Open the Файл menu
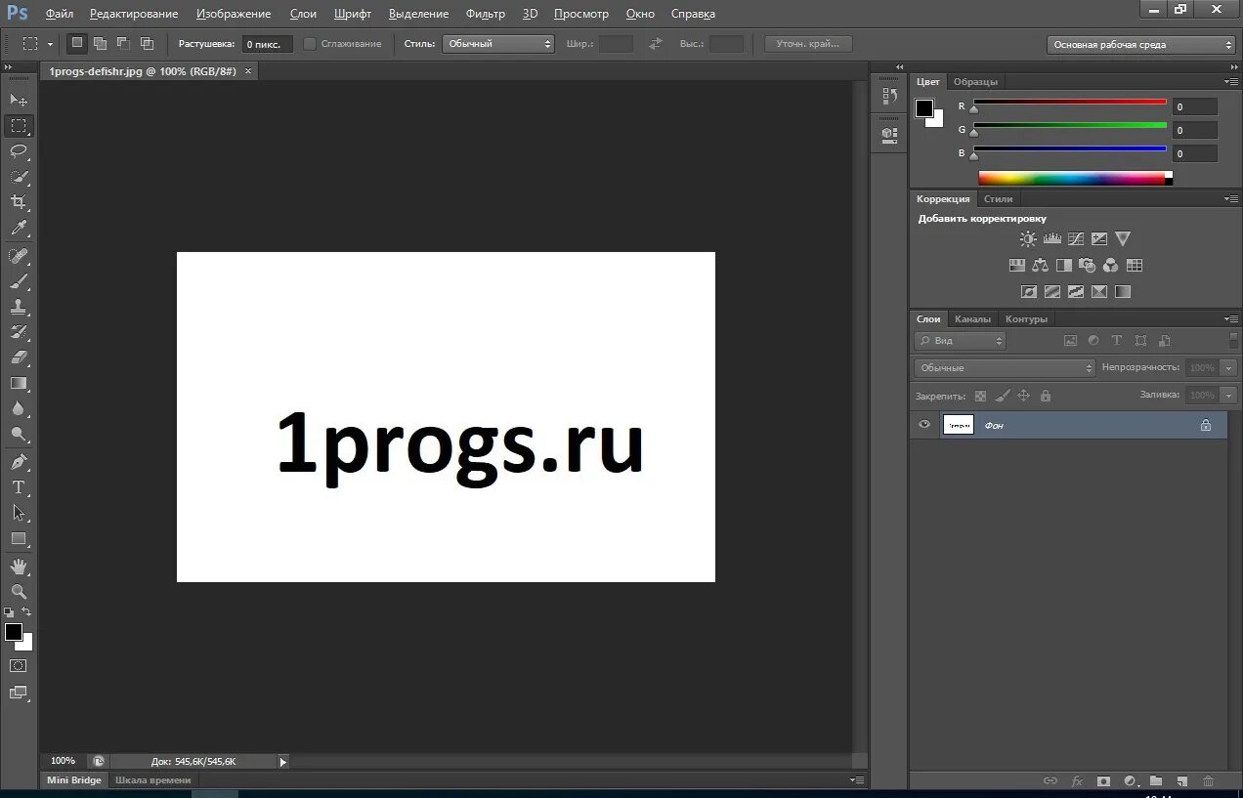The width and height of the screenshot is (1243, 798). pos(59,14)
